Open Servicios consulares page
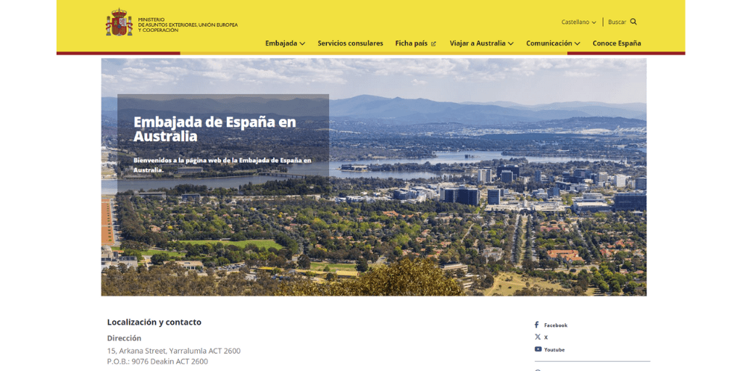Screen dimensions: 742x371 [x=350, y=43]
